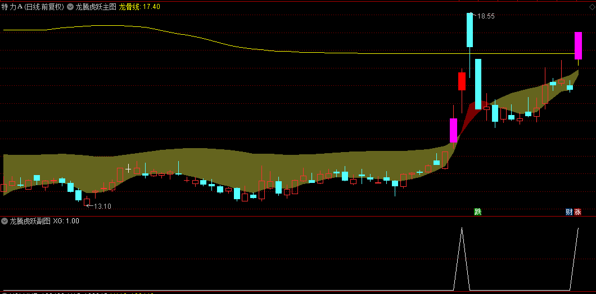This screenshot has width=596, height=294.
Task: Click the 龙骨线: 17.40 value label
Action: (x=139, y=6)
